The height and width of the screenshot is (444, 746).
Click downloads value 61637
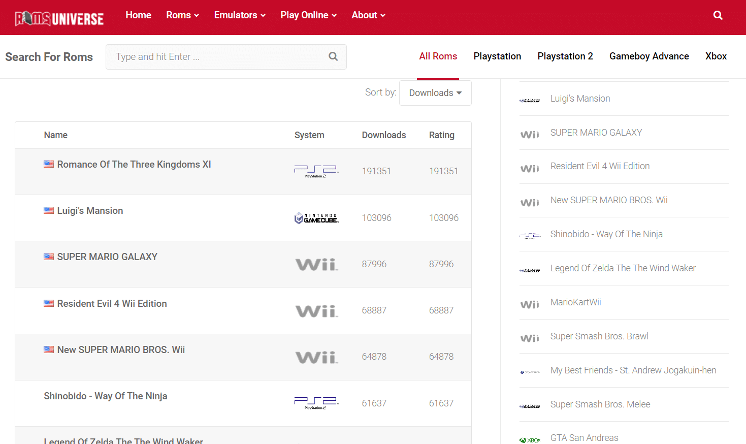tap(374, 403)
